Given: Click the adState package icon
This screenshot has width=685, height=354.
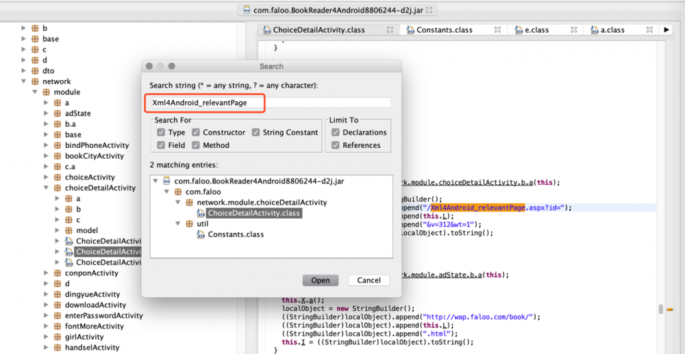Looking at the screenshot, I should (58, 114).
